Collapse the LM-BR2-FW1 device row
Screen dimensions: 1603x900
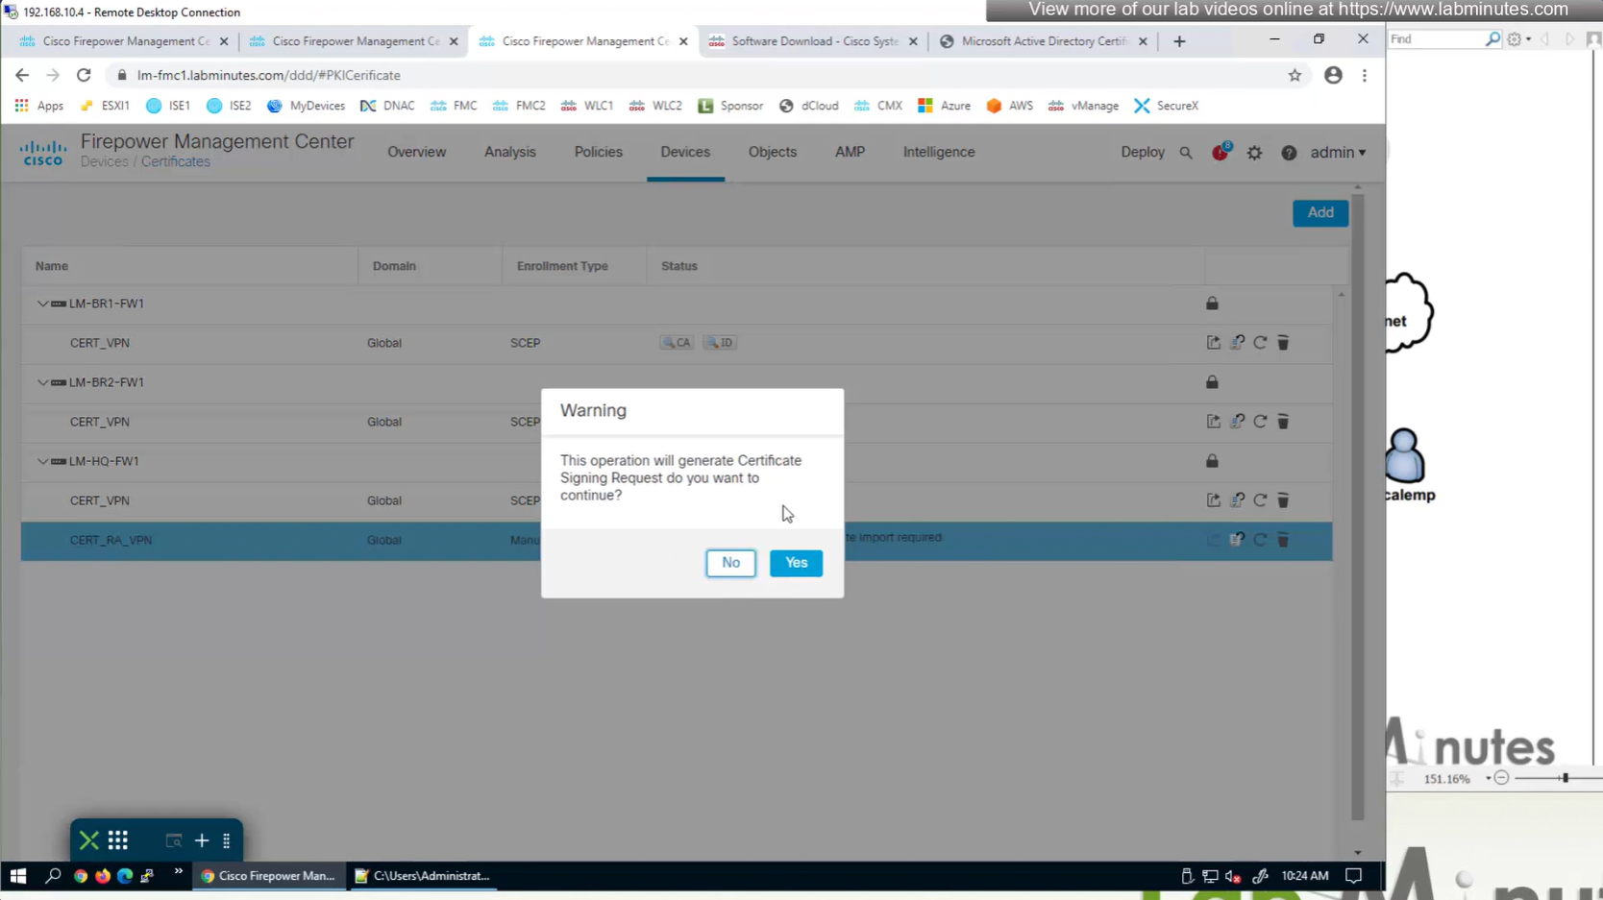click(x=42, y=382)
